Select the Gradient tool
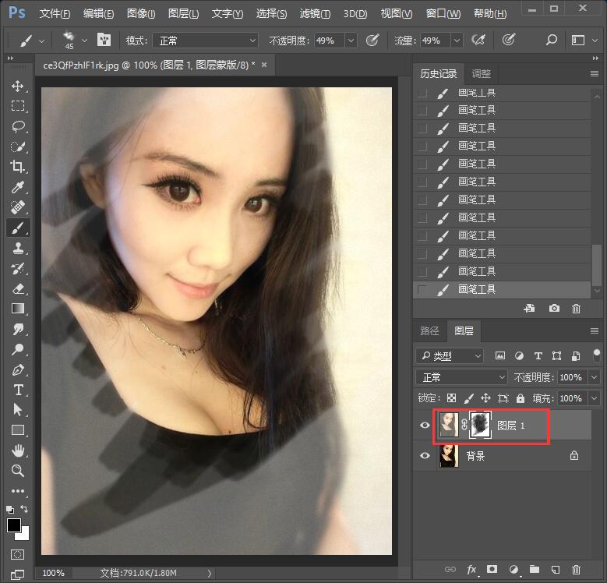 pyautogui.click(x=17, y=309)
